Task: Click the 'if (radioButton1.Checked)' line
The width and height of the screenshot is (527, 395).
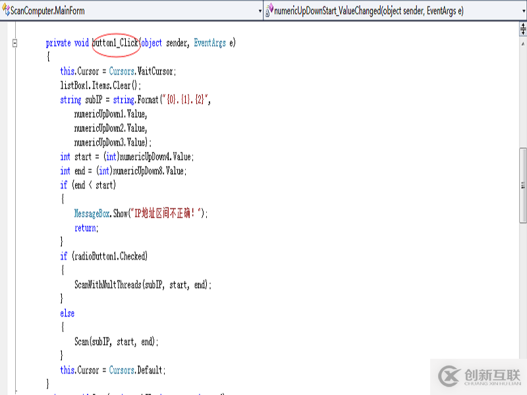Action: coord(104,256)
